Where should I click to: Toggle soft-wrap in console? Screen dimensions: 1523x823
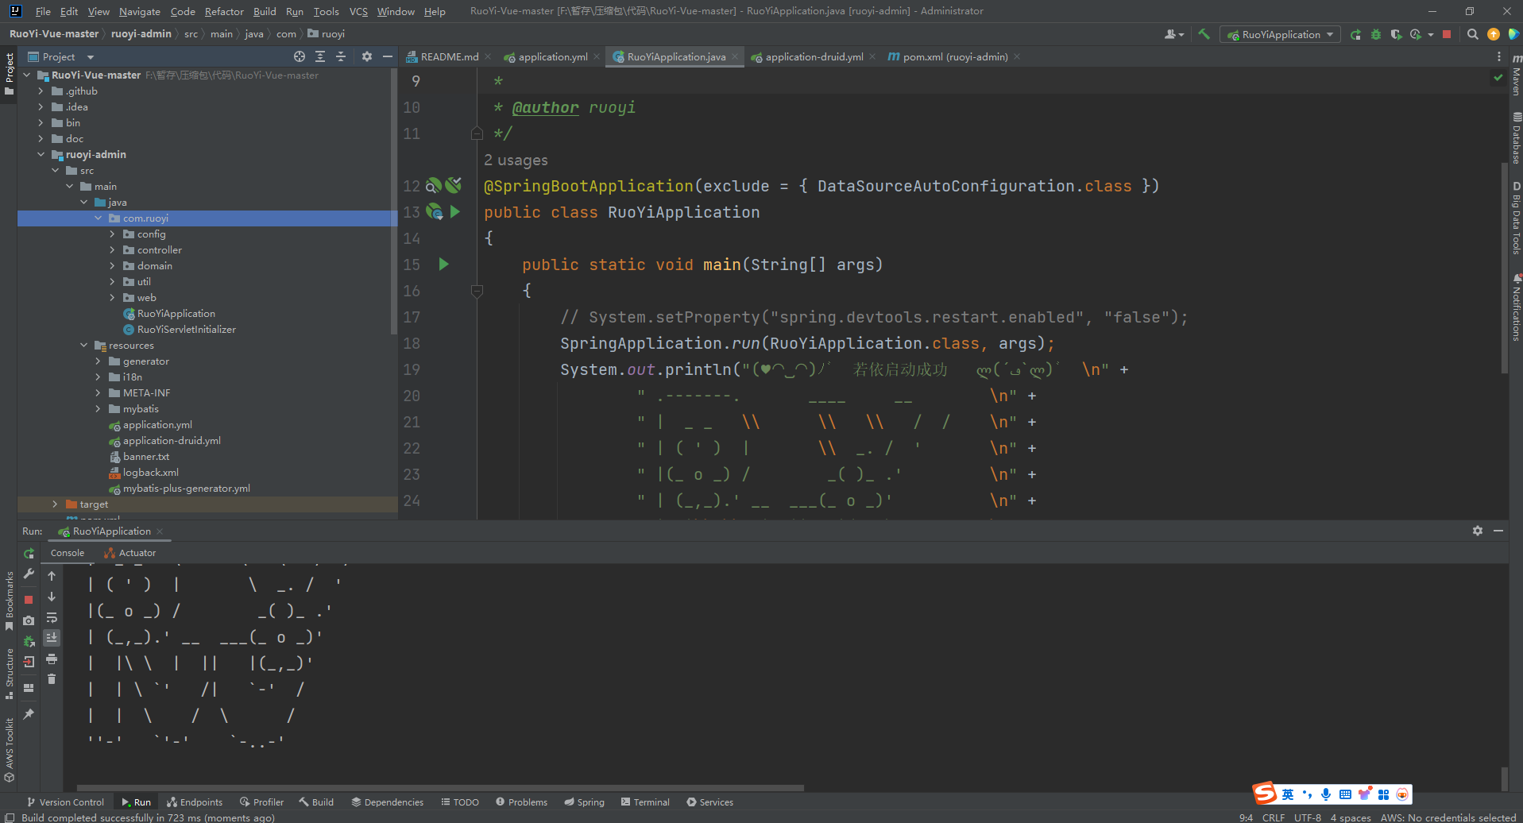[52, 617]
